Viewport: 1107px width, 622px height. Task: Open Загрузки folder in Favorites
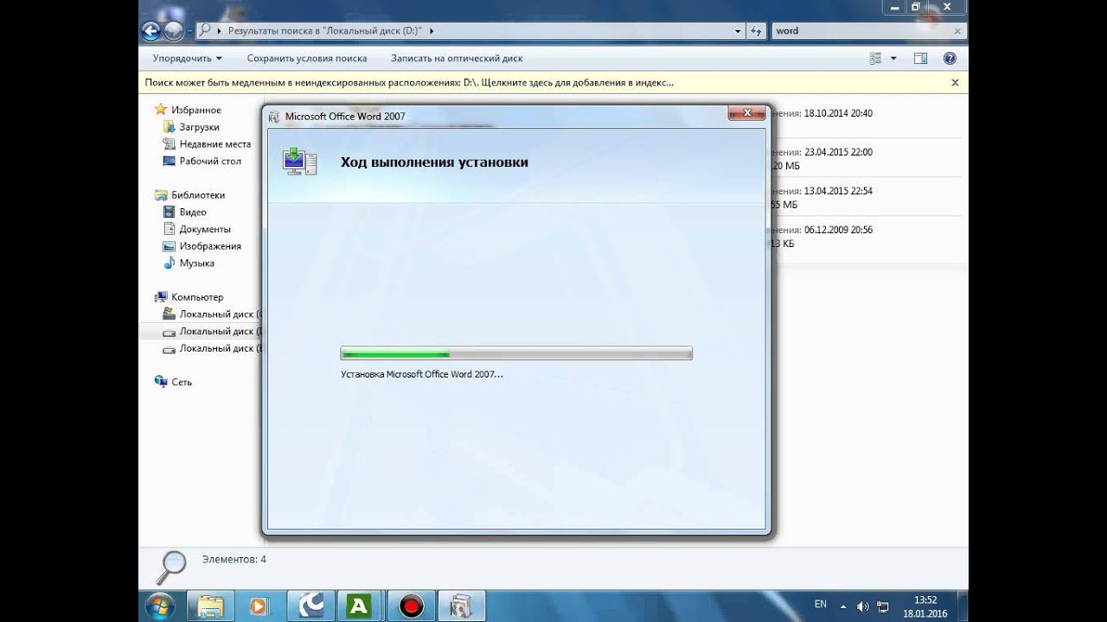point(199,127)
